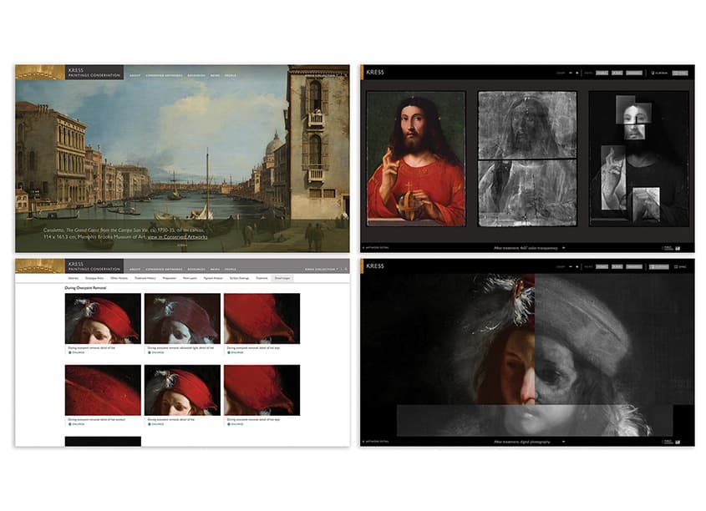Click the gold ornament logo on the Canaletto homepage
The height and width of the screenshot is (511, 706).
click(x=40, y=72)
